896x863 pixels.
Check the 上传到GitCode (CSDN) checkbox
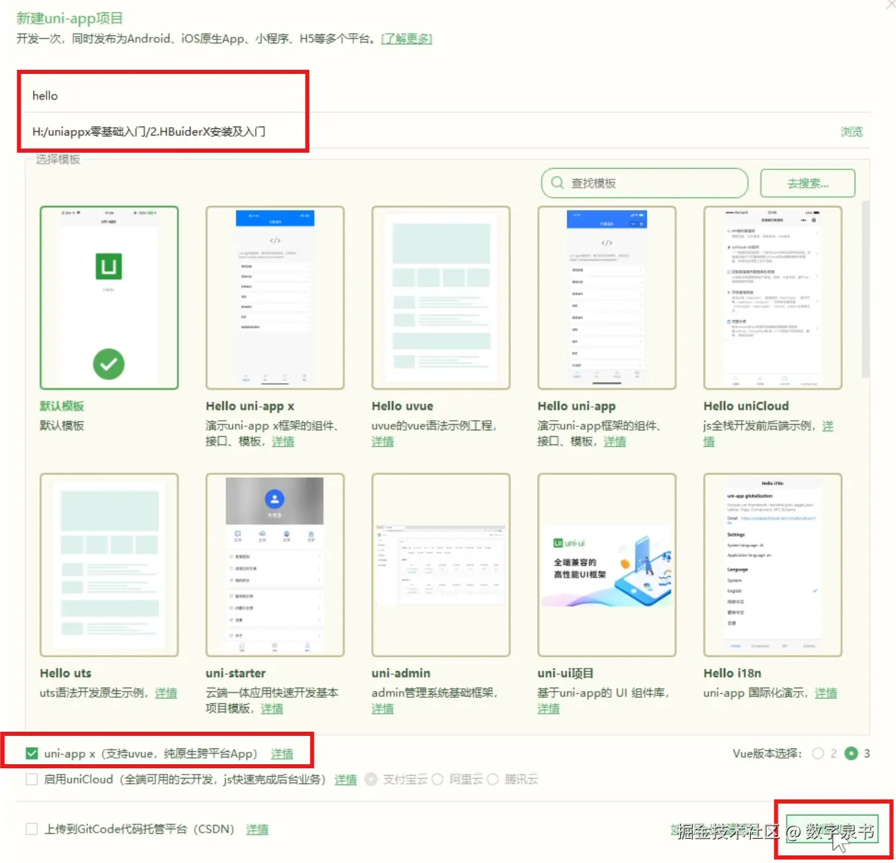pos(31,828)
